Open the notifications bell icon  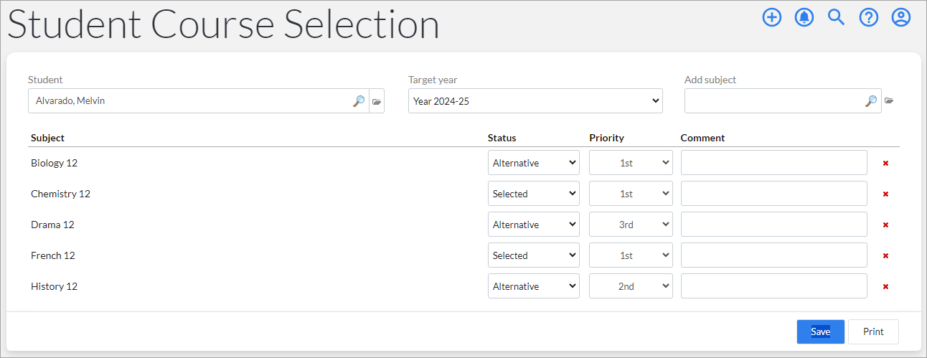coord(804,17)
